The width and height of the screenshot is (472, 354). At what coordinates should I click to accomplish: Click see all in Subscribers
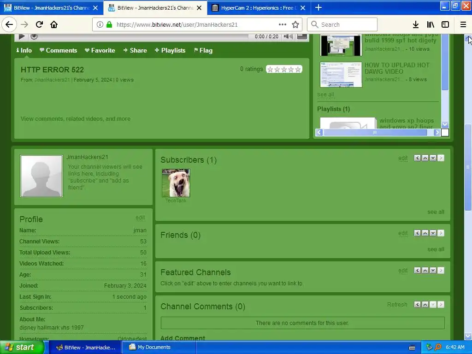[x=436, y=212]
